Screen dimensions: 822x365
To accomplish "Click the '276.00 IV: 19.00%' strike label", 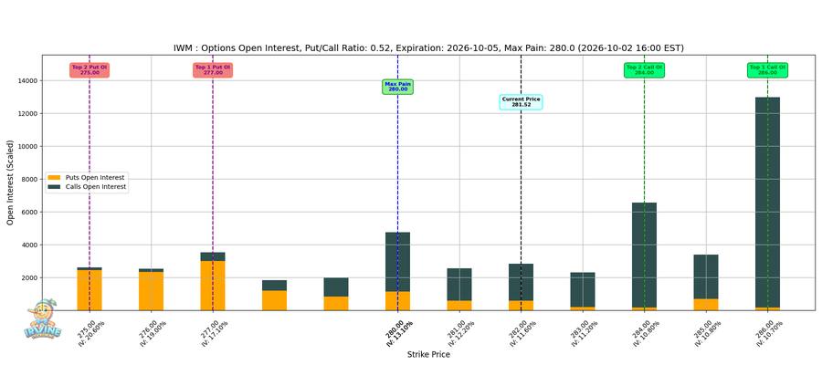I will pos(152,332).
